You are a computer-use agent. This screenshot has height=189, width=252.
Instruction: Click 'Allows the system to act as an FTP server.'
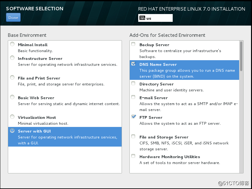point(180,124)
